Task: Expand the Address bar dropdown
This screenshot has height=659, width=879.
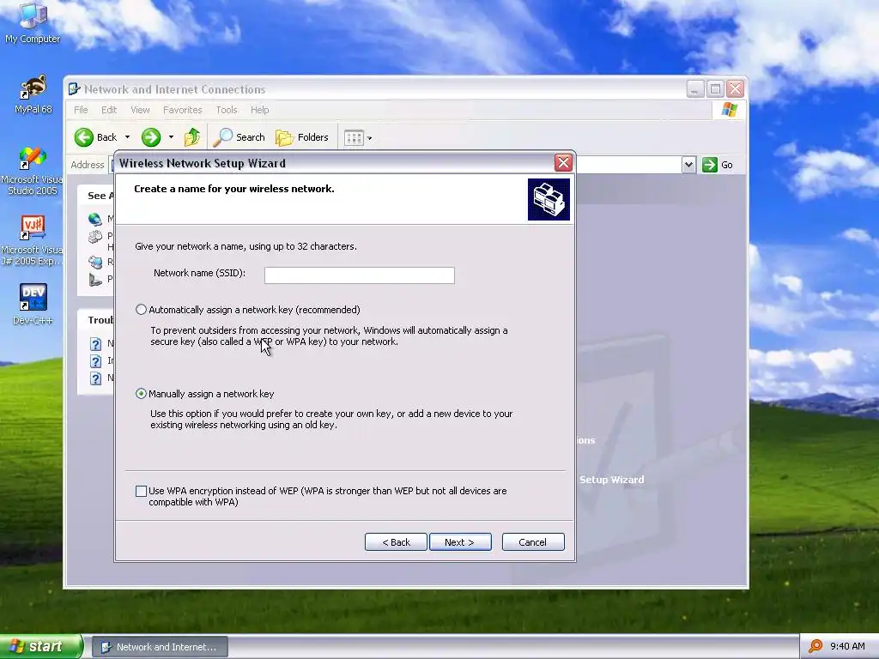Action: click(x=689, y=165)
